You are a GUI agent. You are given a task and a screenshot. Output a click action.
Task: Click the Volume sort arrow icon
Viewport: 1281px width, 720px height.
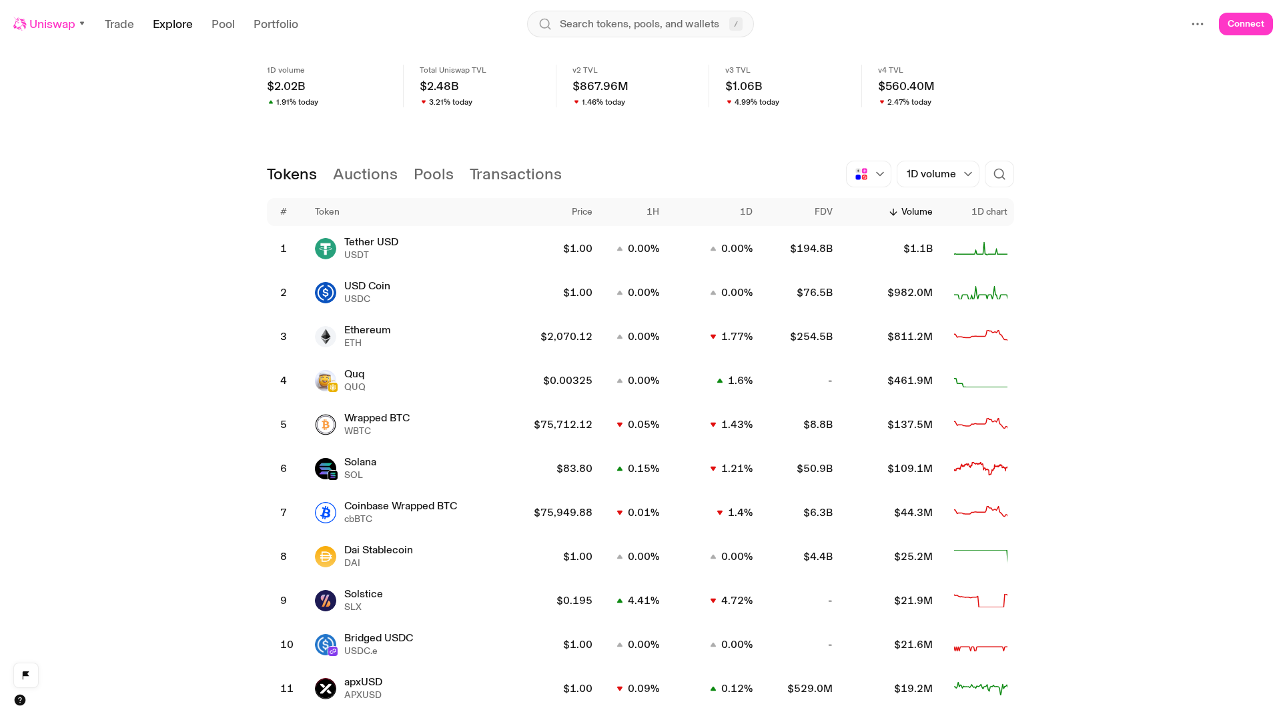pos(893,212)
